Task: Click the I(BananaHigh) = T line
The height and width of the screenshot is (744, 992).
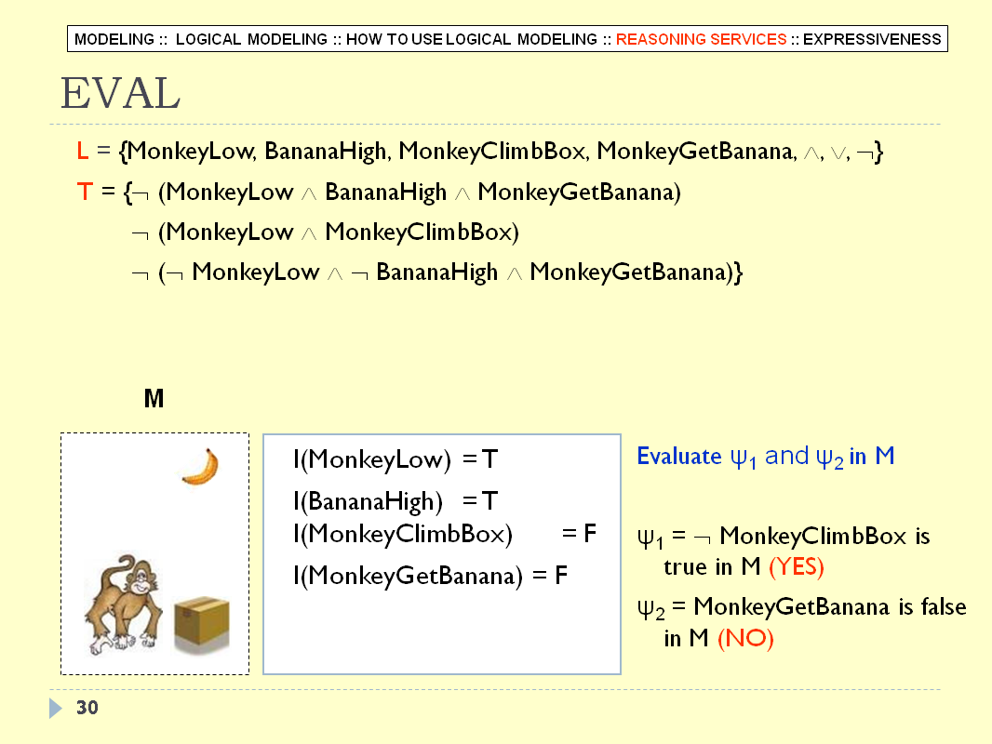Action: [395, 501]
